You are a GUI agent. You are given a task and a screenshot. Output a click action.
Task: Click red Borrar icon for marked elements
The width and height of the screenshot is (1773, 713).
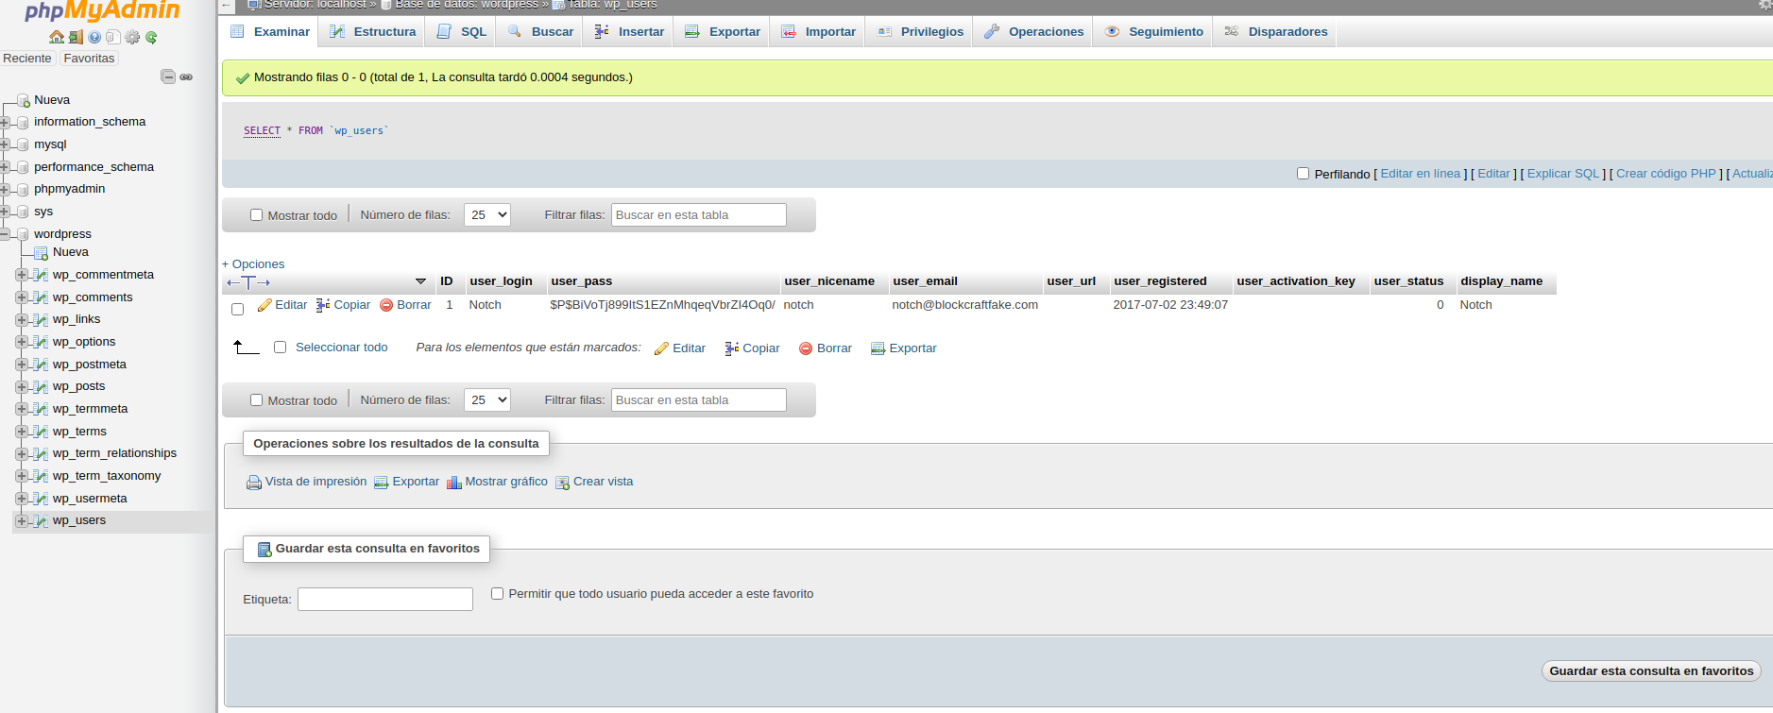tap(806, 348)
